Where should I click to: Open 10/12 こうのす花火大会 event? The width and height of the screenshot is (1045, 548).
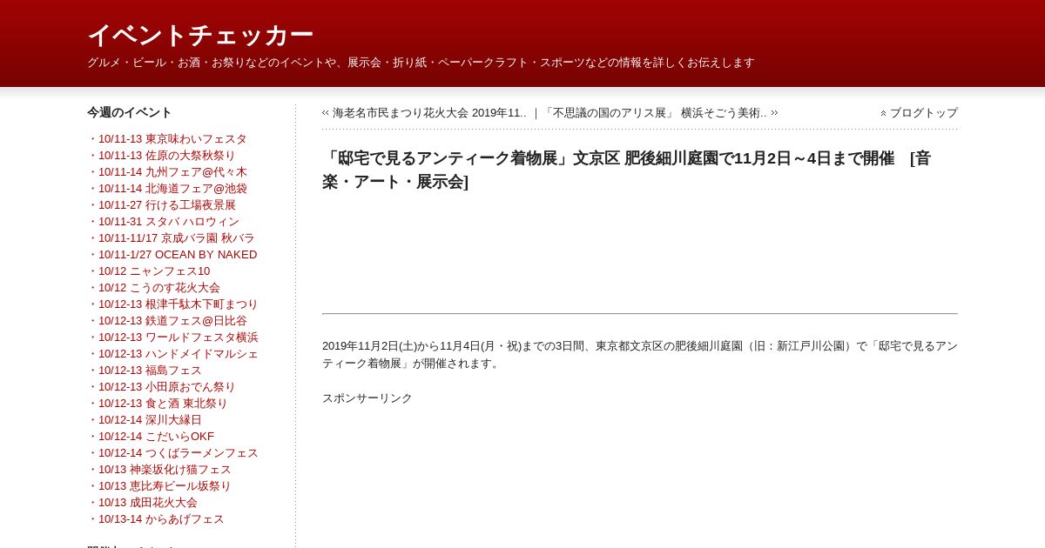pyautogui.click(x=159, y=288)
